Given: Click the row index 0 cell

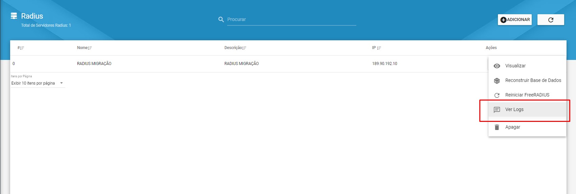Looking at the screenshot, I should [14, 64].
